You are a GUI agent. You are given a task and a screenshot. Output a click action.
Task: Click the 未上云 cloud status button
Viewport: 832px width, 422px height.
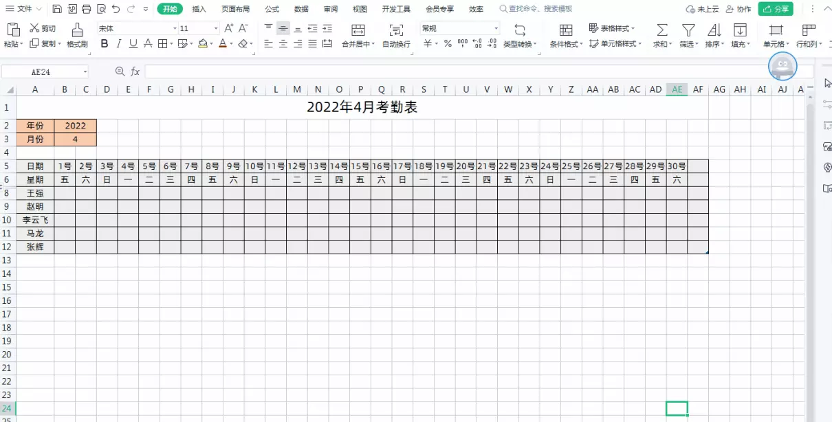703,9
